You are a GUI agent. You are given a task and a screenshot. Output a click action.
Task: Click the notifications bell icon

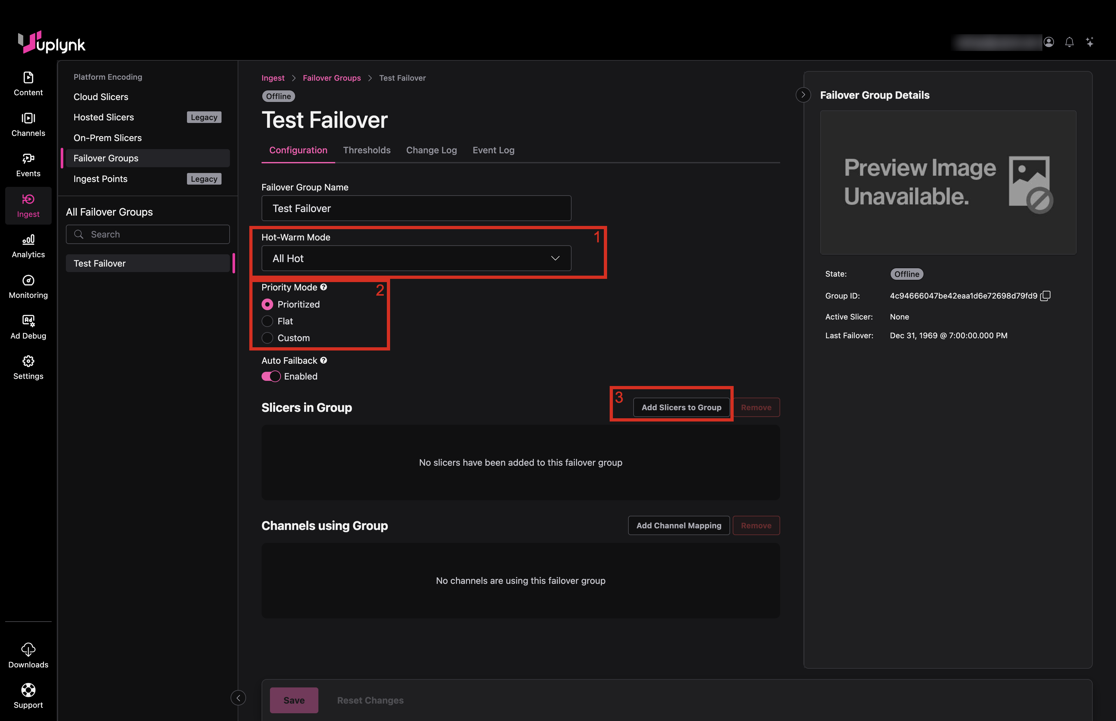click(1069, 42)
